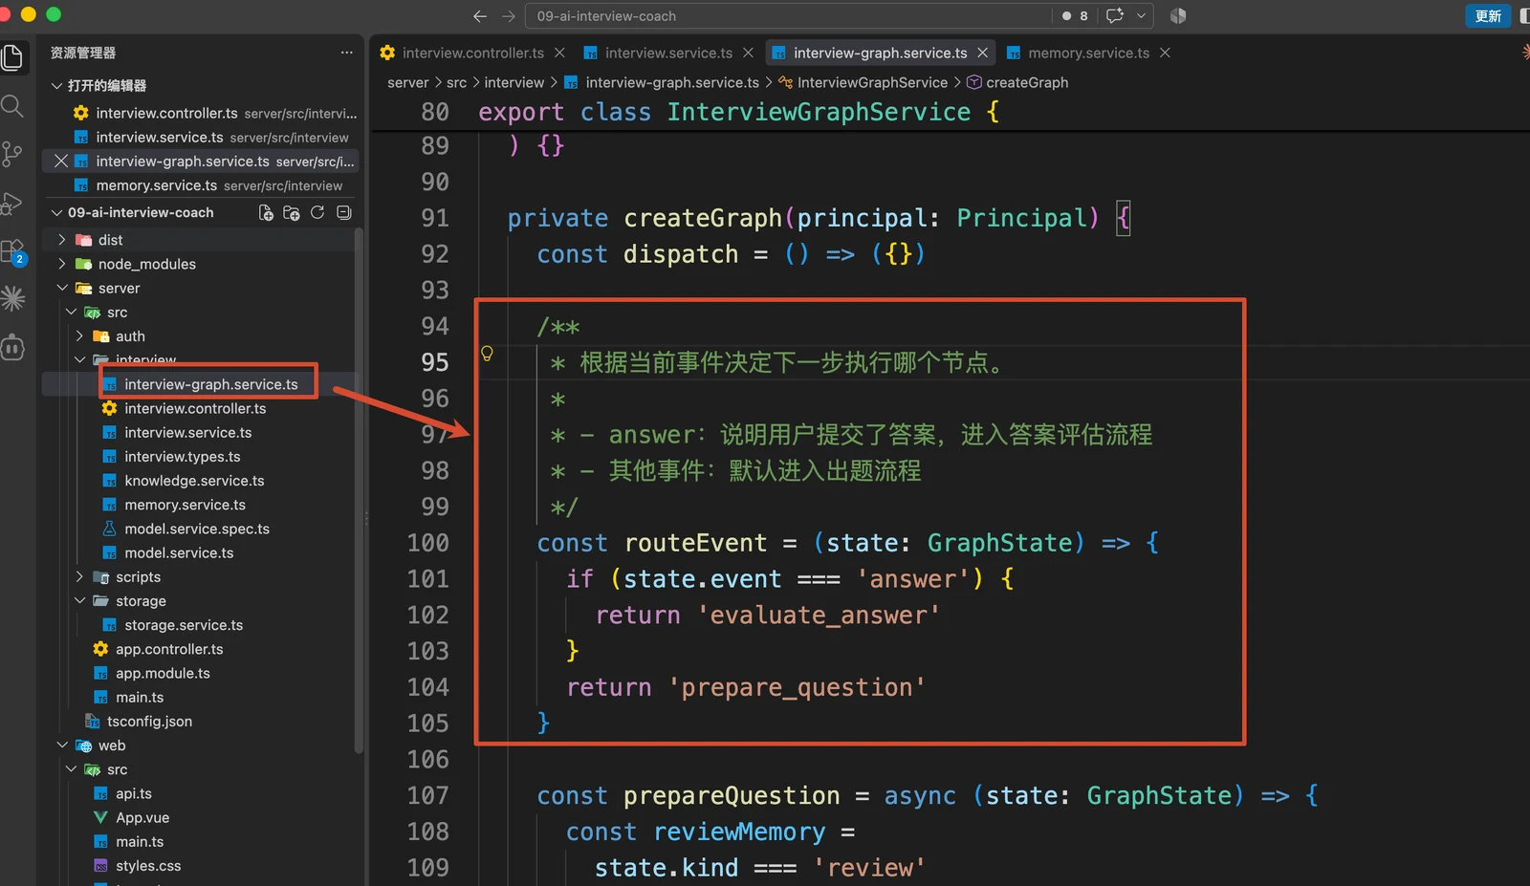Click the New Folder icon in explorer header
This screenshot has height=886, width=1530.
pos(292,212)
